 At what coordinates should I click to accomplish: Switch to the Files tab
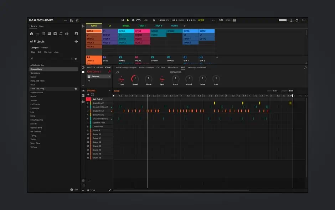pyautogui.click(x=41, y=26)
